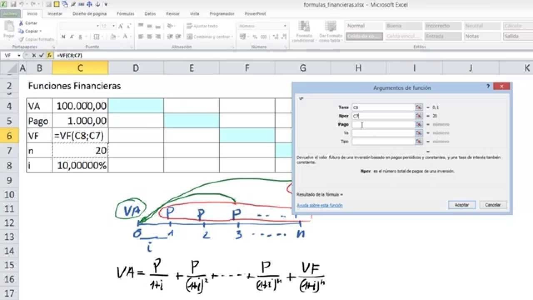Toggle middle vertical alignment

[149, 26]
